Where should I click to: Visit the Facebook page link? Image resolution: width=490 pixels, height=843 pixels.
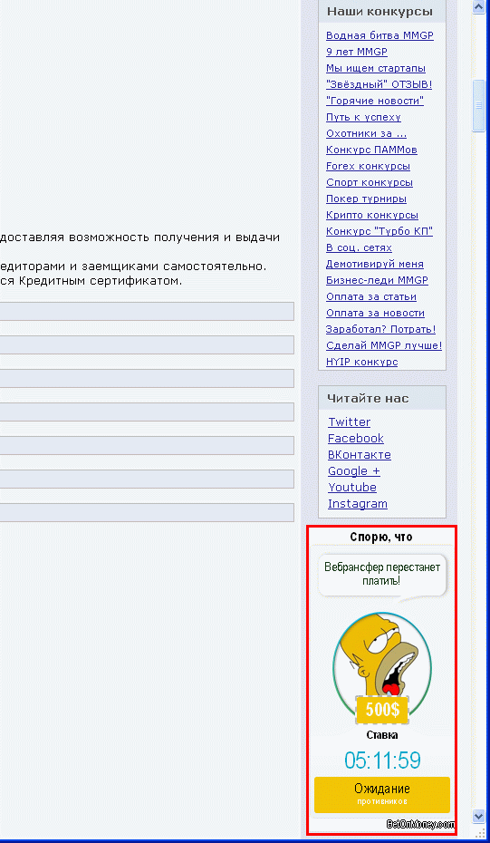coord(356,438)
